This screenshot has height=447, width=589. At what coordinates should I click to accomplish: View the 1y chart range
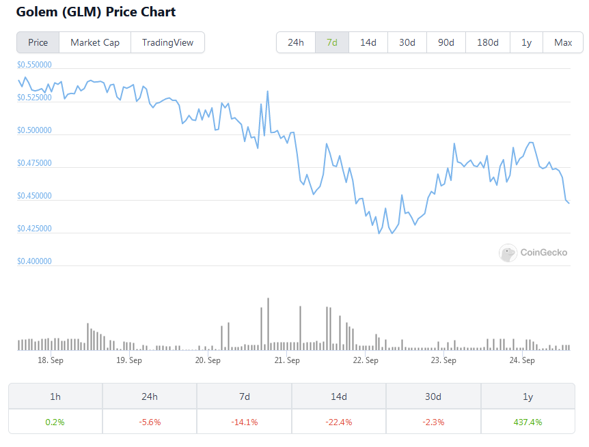(x=526, y=42)
